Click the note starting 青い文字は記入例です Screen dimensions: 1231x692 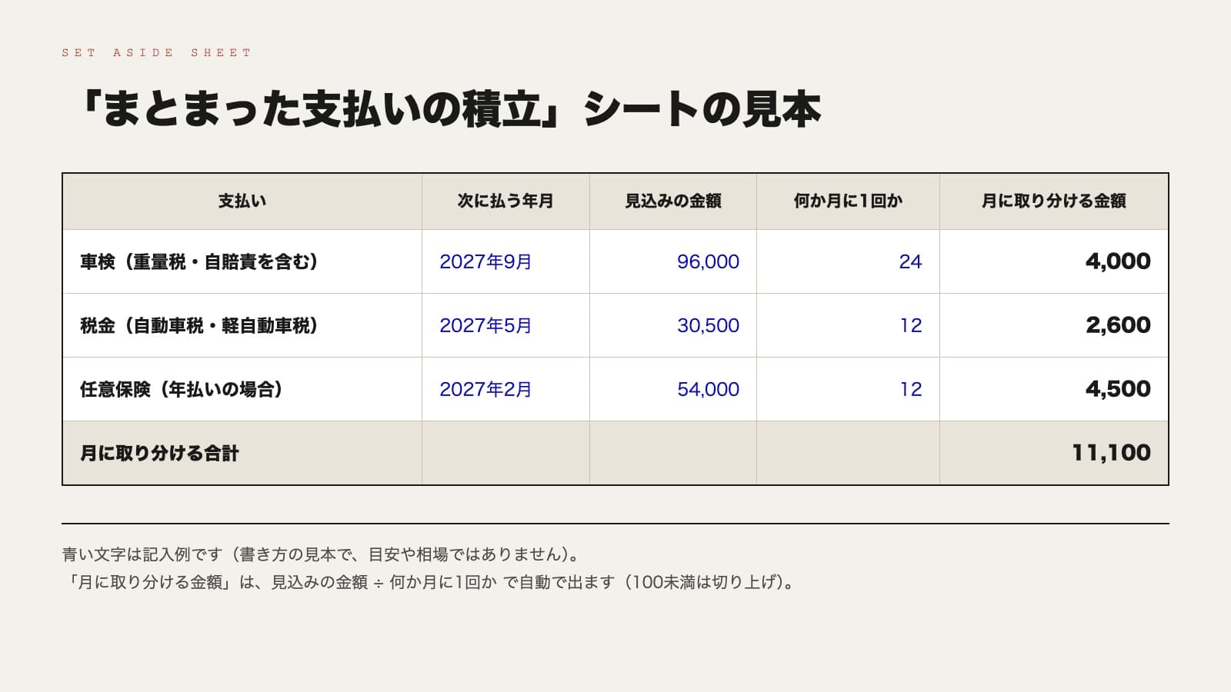tap(321, 554)
